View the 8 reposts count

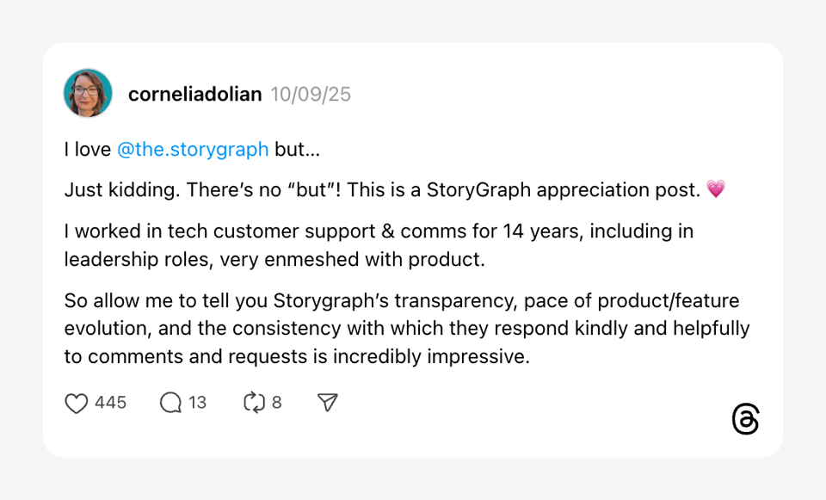277,403
